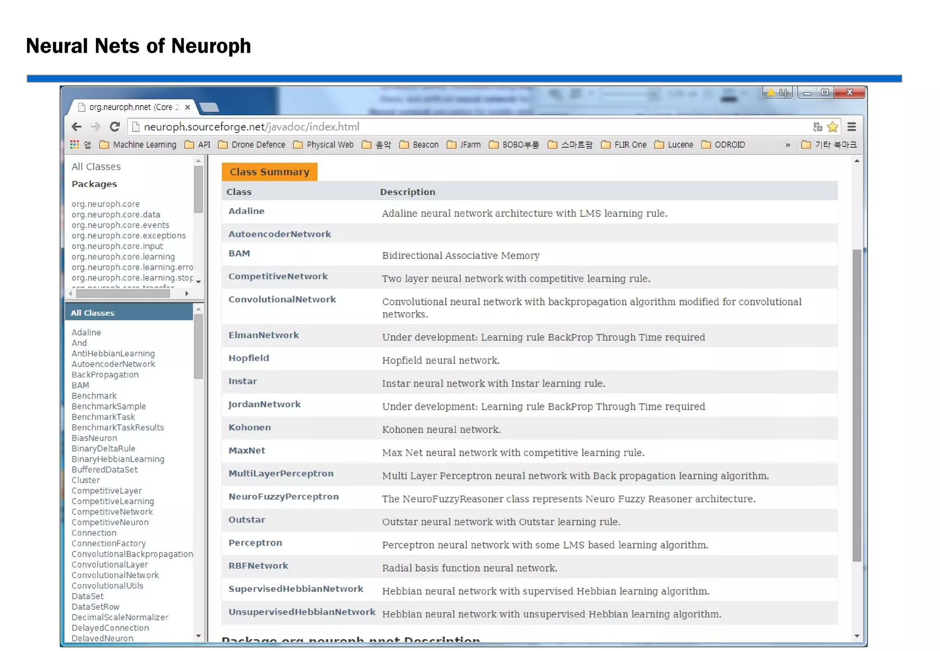Open the Machine Learning bookmark folder
The height and width of the screenshot is (651, 940).
pyautogui.click(x=138, y=145)
